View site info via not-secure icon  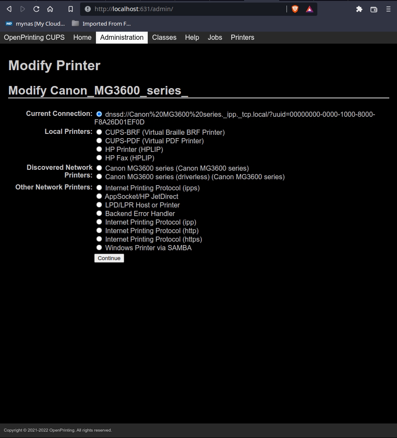[88, 9]
